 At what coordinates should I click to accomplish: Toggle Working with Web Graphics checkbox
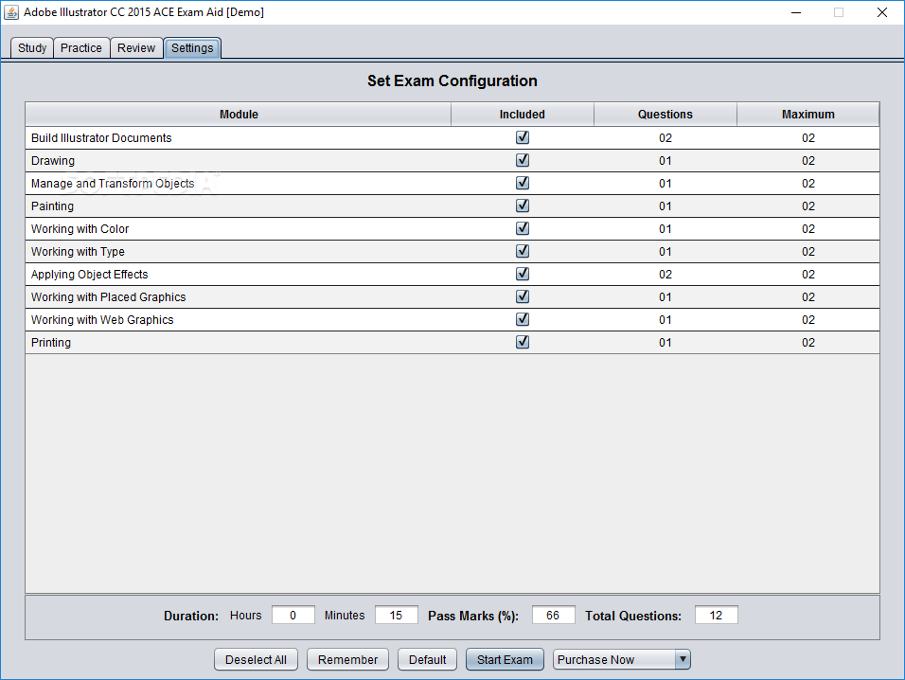click(523, 319)
